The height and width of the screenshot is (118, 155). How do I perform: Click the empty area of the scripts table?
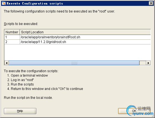click(x=77, y=52)
